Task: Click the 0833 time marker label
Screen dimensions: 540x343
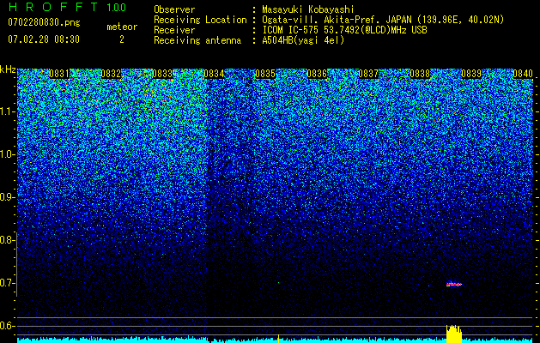Action: pyautogui.click(x=162, y=74)
